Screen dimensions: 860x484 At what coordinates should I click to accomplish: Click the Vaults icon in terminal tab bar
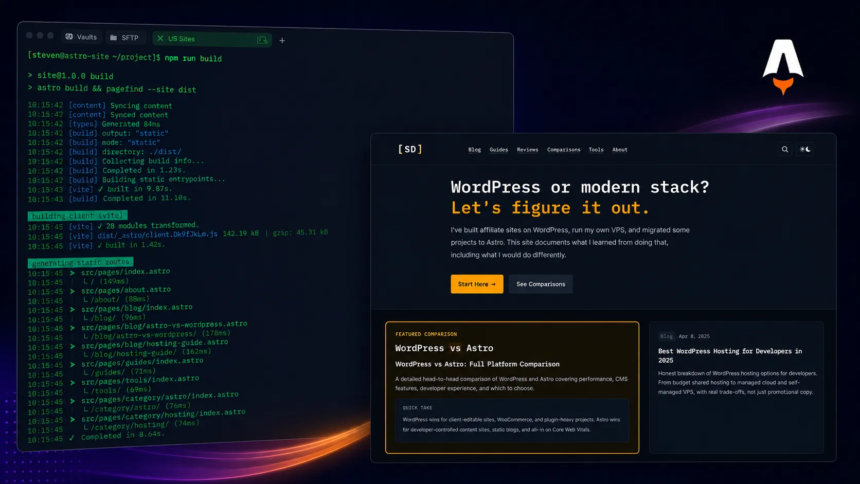69,37
